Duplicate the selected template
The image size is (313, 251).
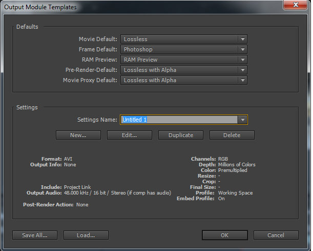click(181, 135)
